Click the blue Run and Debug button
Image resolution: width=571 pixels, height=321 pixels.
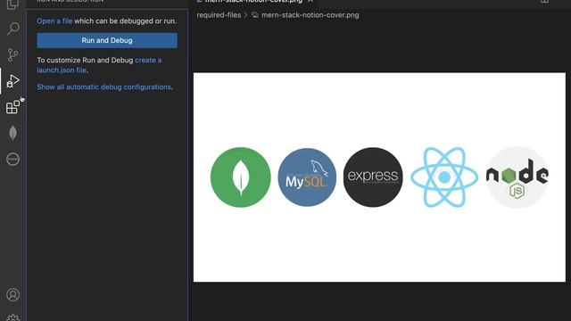[107, 40]
